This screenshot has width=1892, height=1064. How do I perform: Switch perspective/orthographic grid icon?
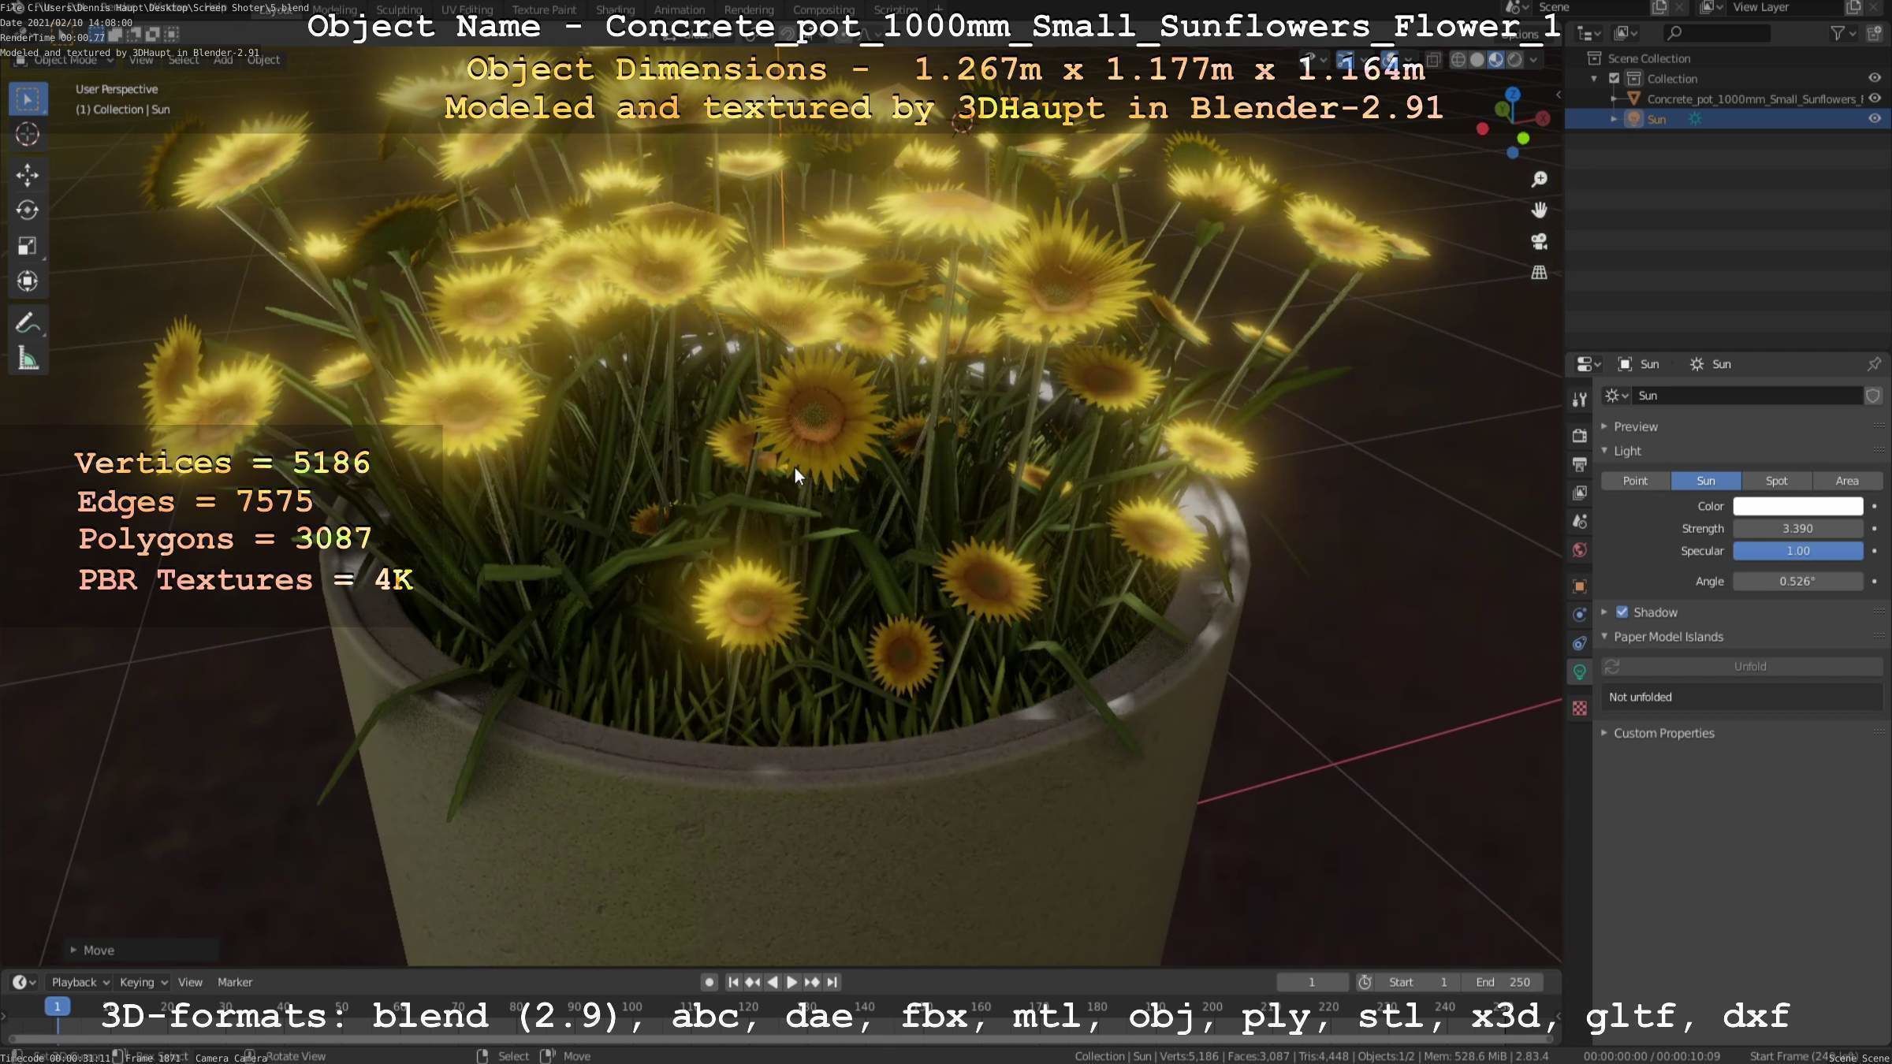1539,273
